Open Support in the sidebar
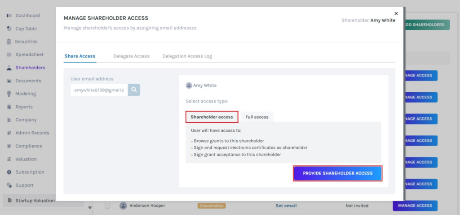 [24, 185]
